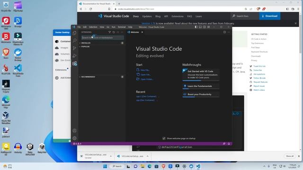The height and width of the screenshot is (170, 303).
Task: Expand second VSCodeUserSetup download options
Action: point(147,156)
